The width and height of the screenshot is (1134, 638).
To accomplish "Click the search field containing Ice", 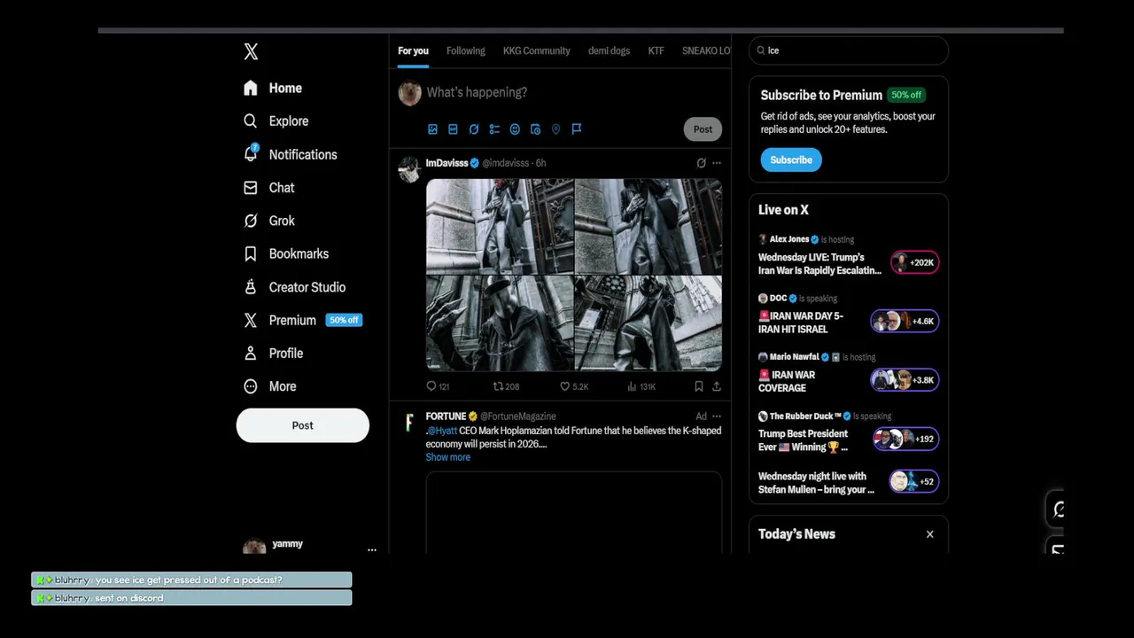I will pyautogui.click(x=849, y=51).
